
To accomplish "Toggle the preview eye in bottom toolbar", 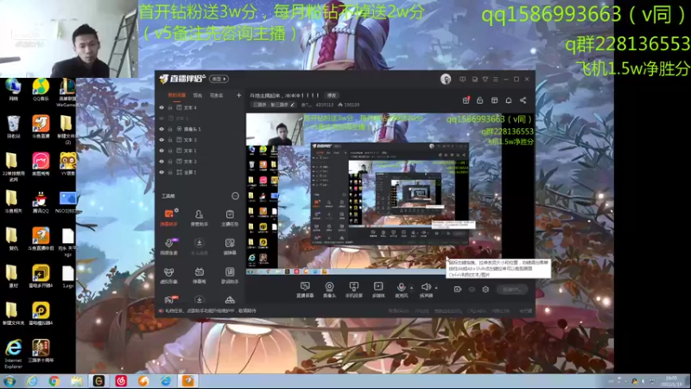I will [472, 290].
